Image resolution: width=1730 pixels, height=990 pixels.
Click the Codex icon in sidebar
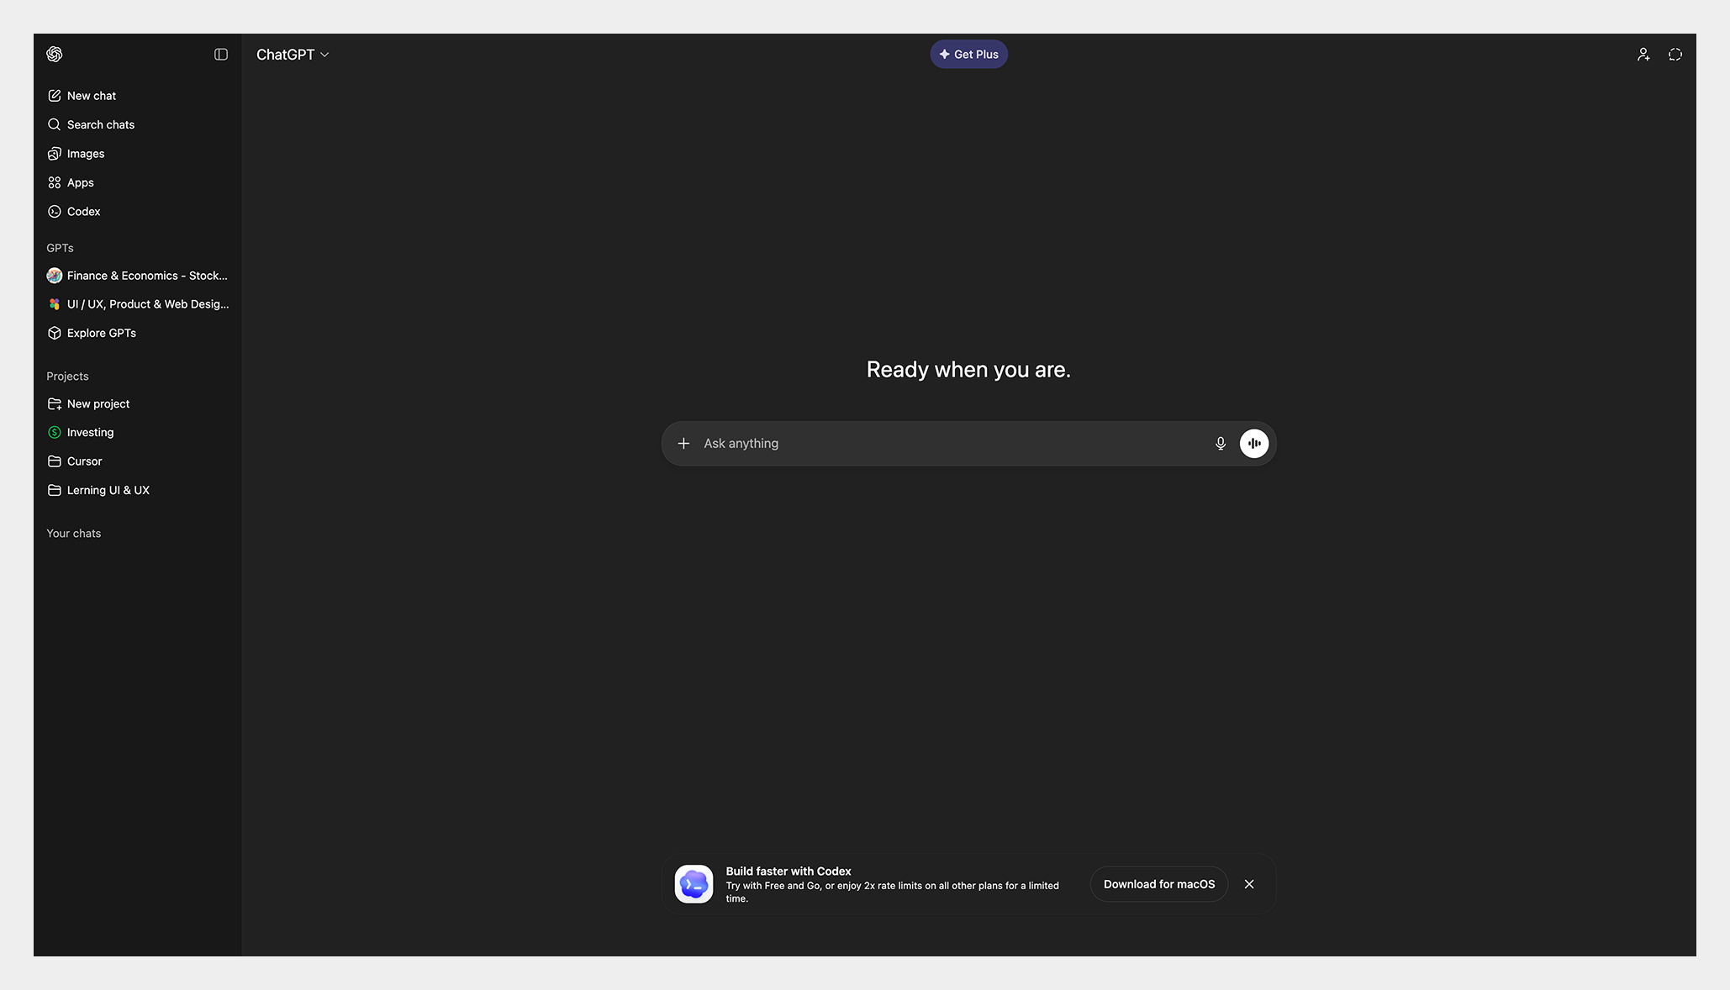(x=55, y=212)
